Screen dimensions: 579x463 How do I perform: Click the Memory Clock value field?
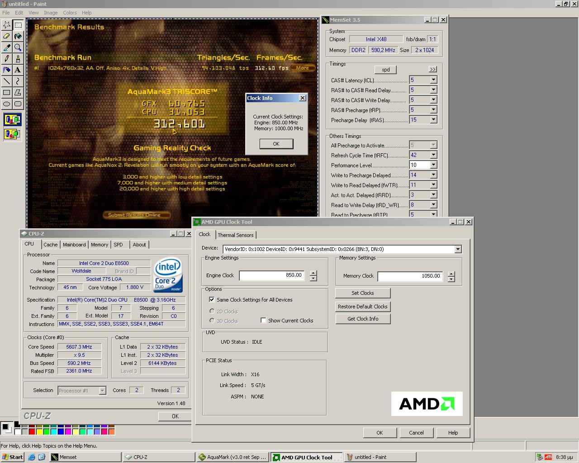(410, 276)
